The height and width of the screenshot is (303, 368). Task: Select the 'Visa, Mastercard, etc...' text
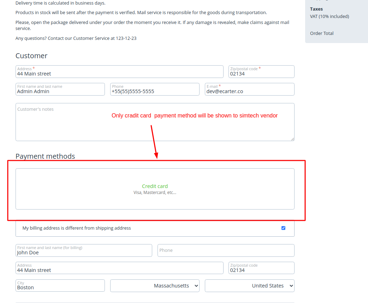[x=155, y=192]
